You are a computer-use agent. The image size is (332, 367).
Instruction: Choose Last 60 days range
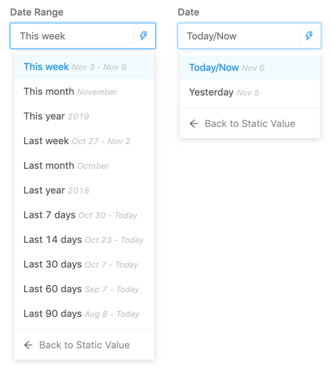point(84,289)
